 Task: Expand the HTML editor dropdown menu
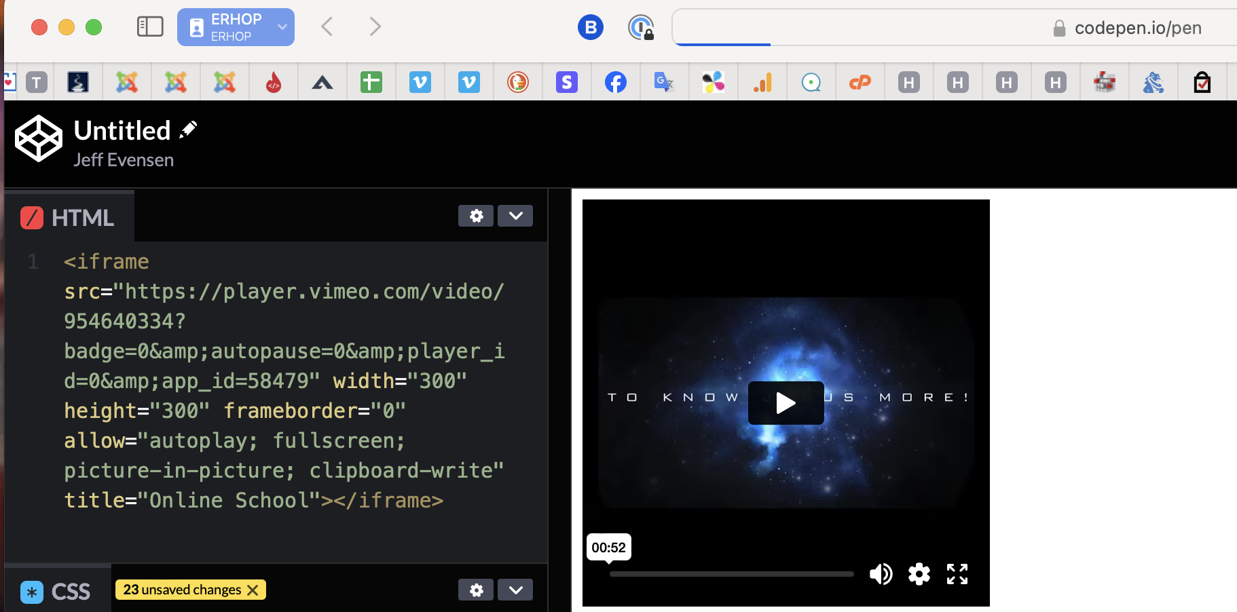click(x=515, y=216)
